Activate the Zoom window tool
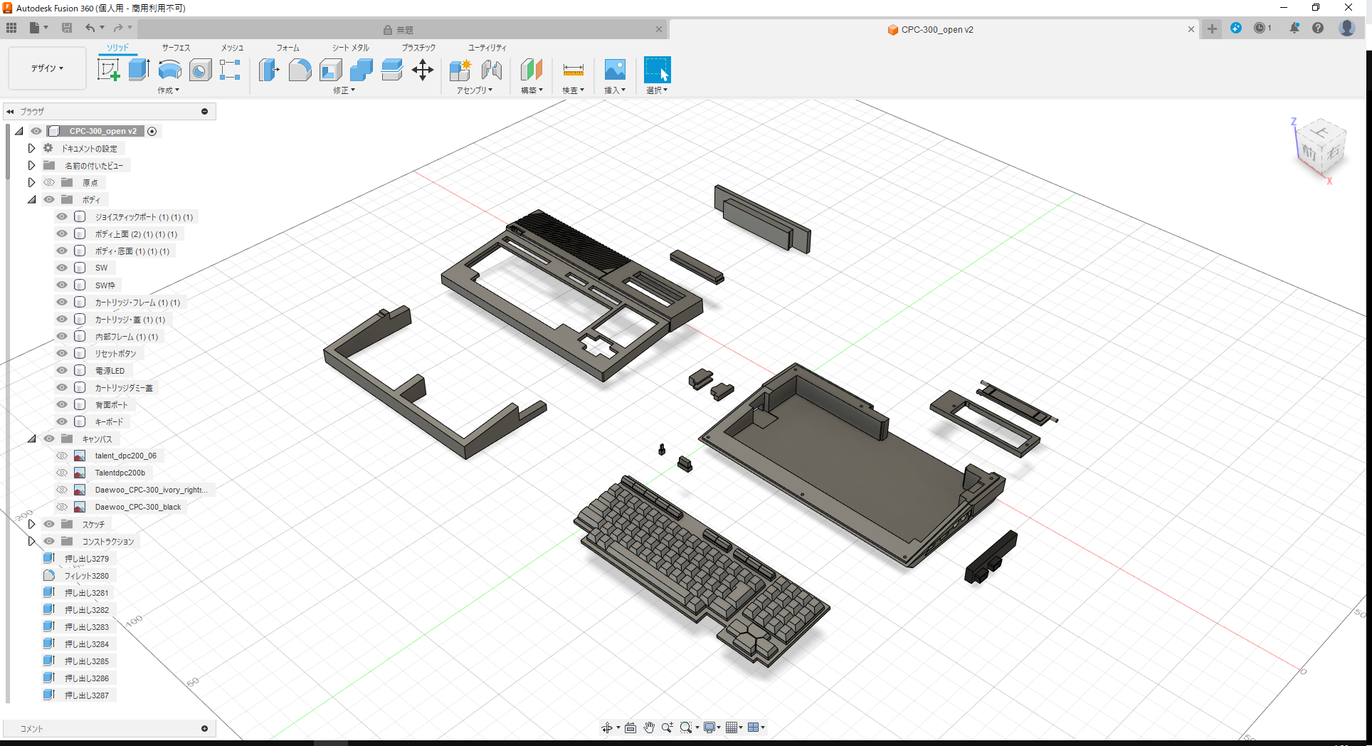The width and height of the screenshot is (1372, 746). [x=687, y=727]
